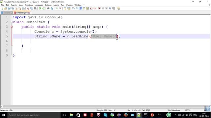
Task: Toggle synchronized horizontal scrolling
Action: (69, 9)
